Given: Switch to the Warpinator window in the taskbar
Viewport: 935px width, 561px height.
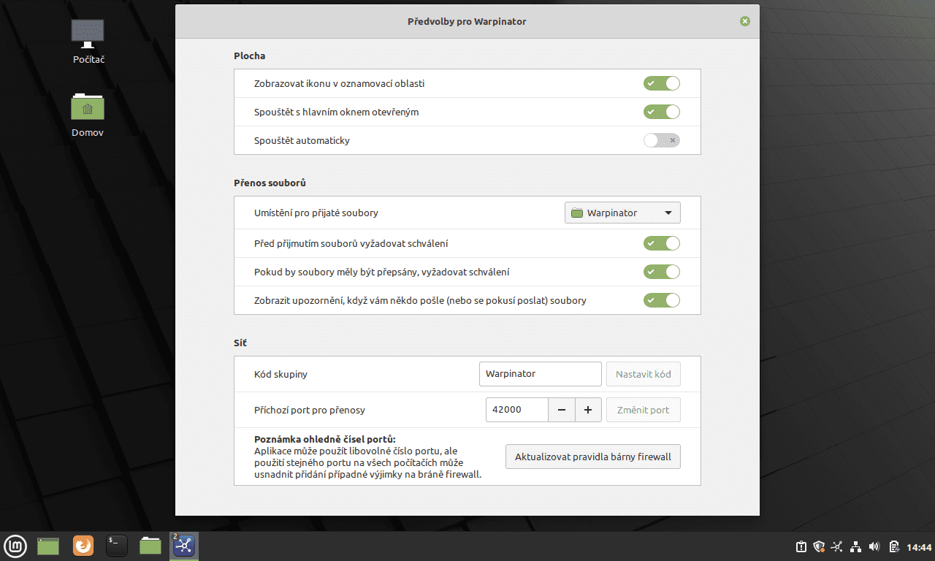Looking at the screenshot, I should tap(183, 546).
